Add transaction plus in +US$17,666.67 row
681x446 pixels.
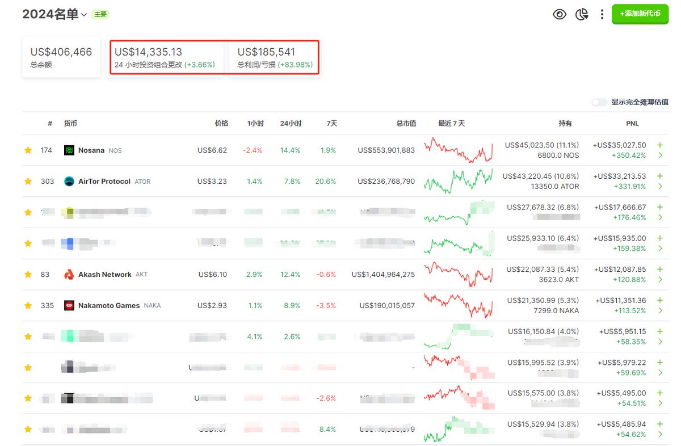[660, 207]
